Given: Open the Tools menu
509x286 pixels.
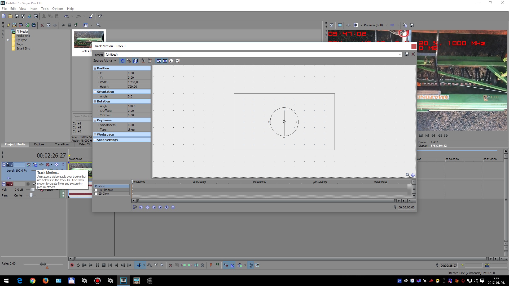Looking at the screenshot, I should tap(45, 9).
